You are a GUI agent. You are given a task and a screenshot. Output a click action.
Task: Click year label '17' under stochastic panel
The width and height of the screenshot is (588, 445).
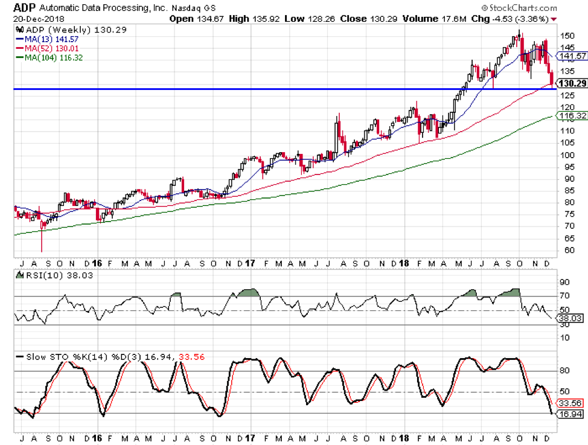click(x=250, y=438)
